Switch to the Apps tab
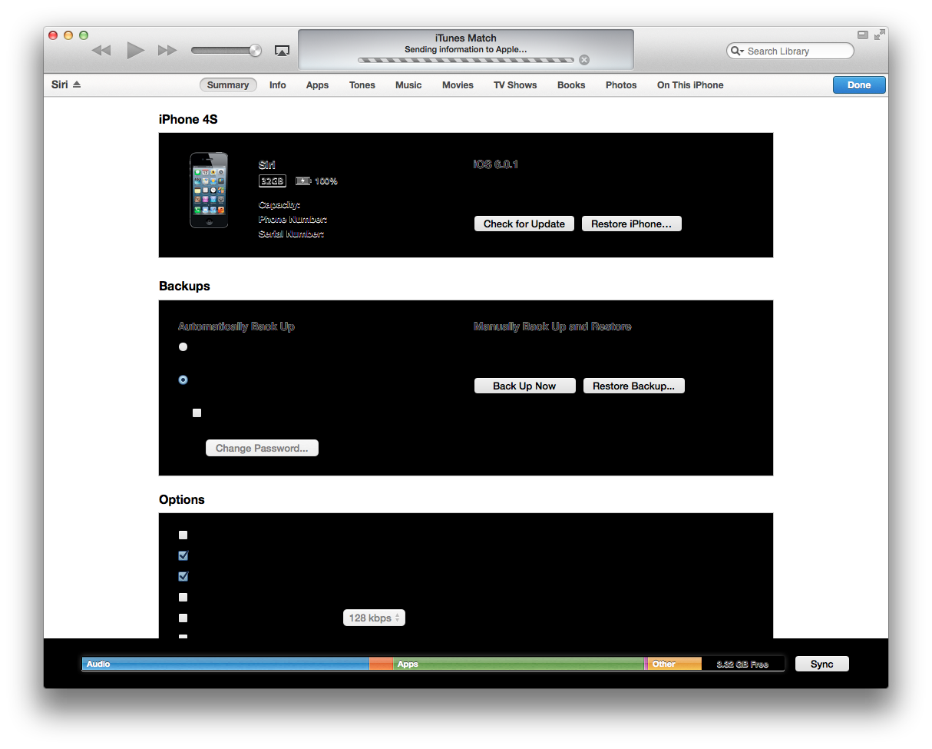932x749 pixels. 317,85
